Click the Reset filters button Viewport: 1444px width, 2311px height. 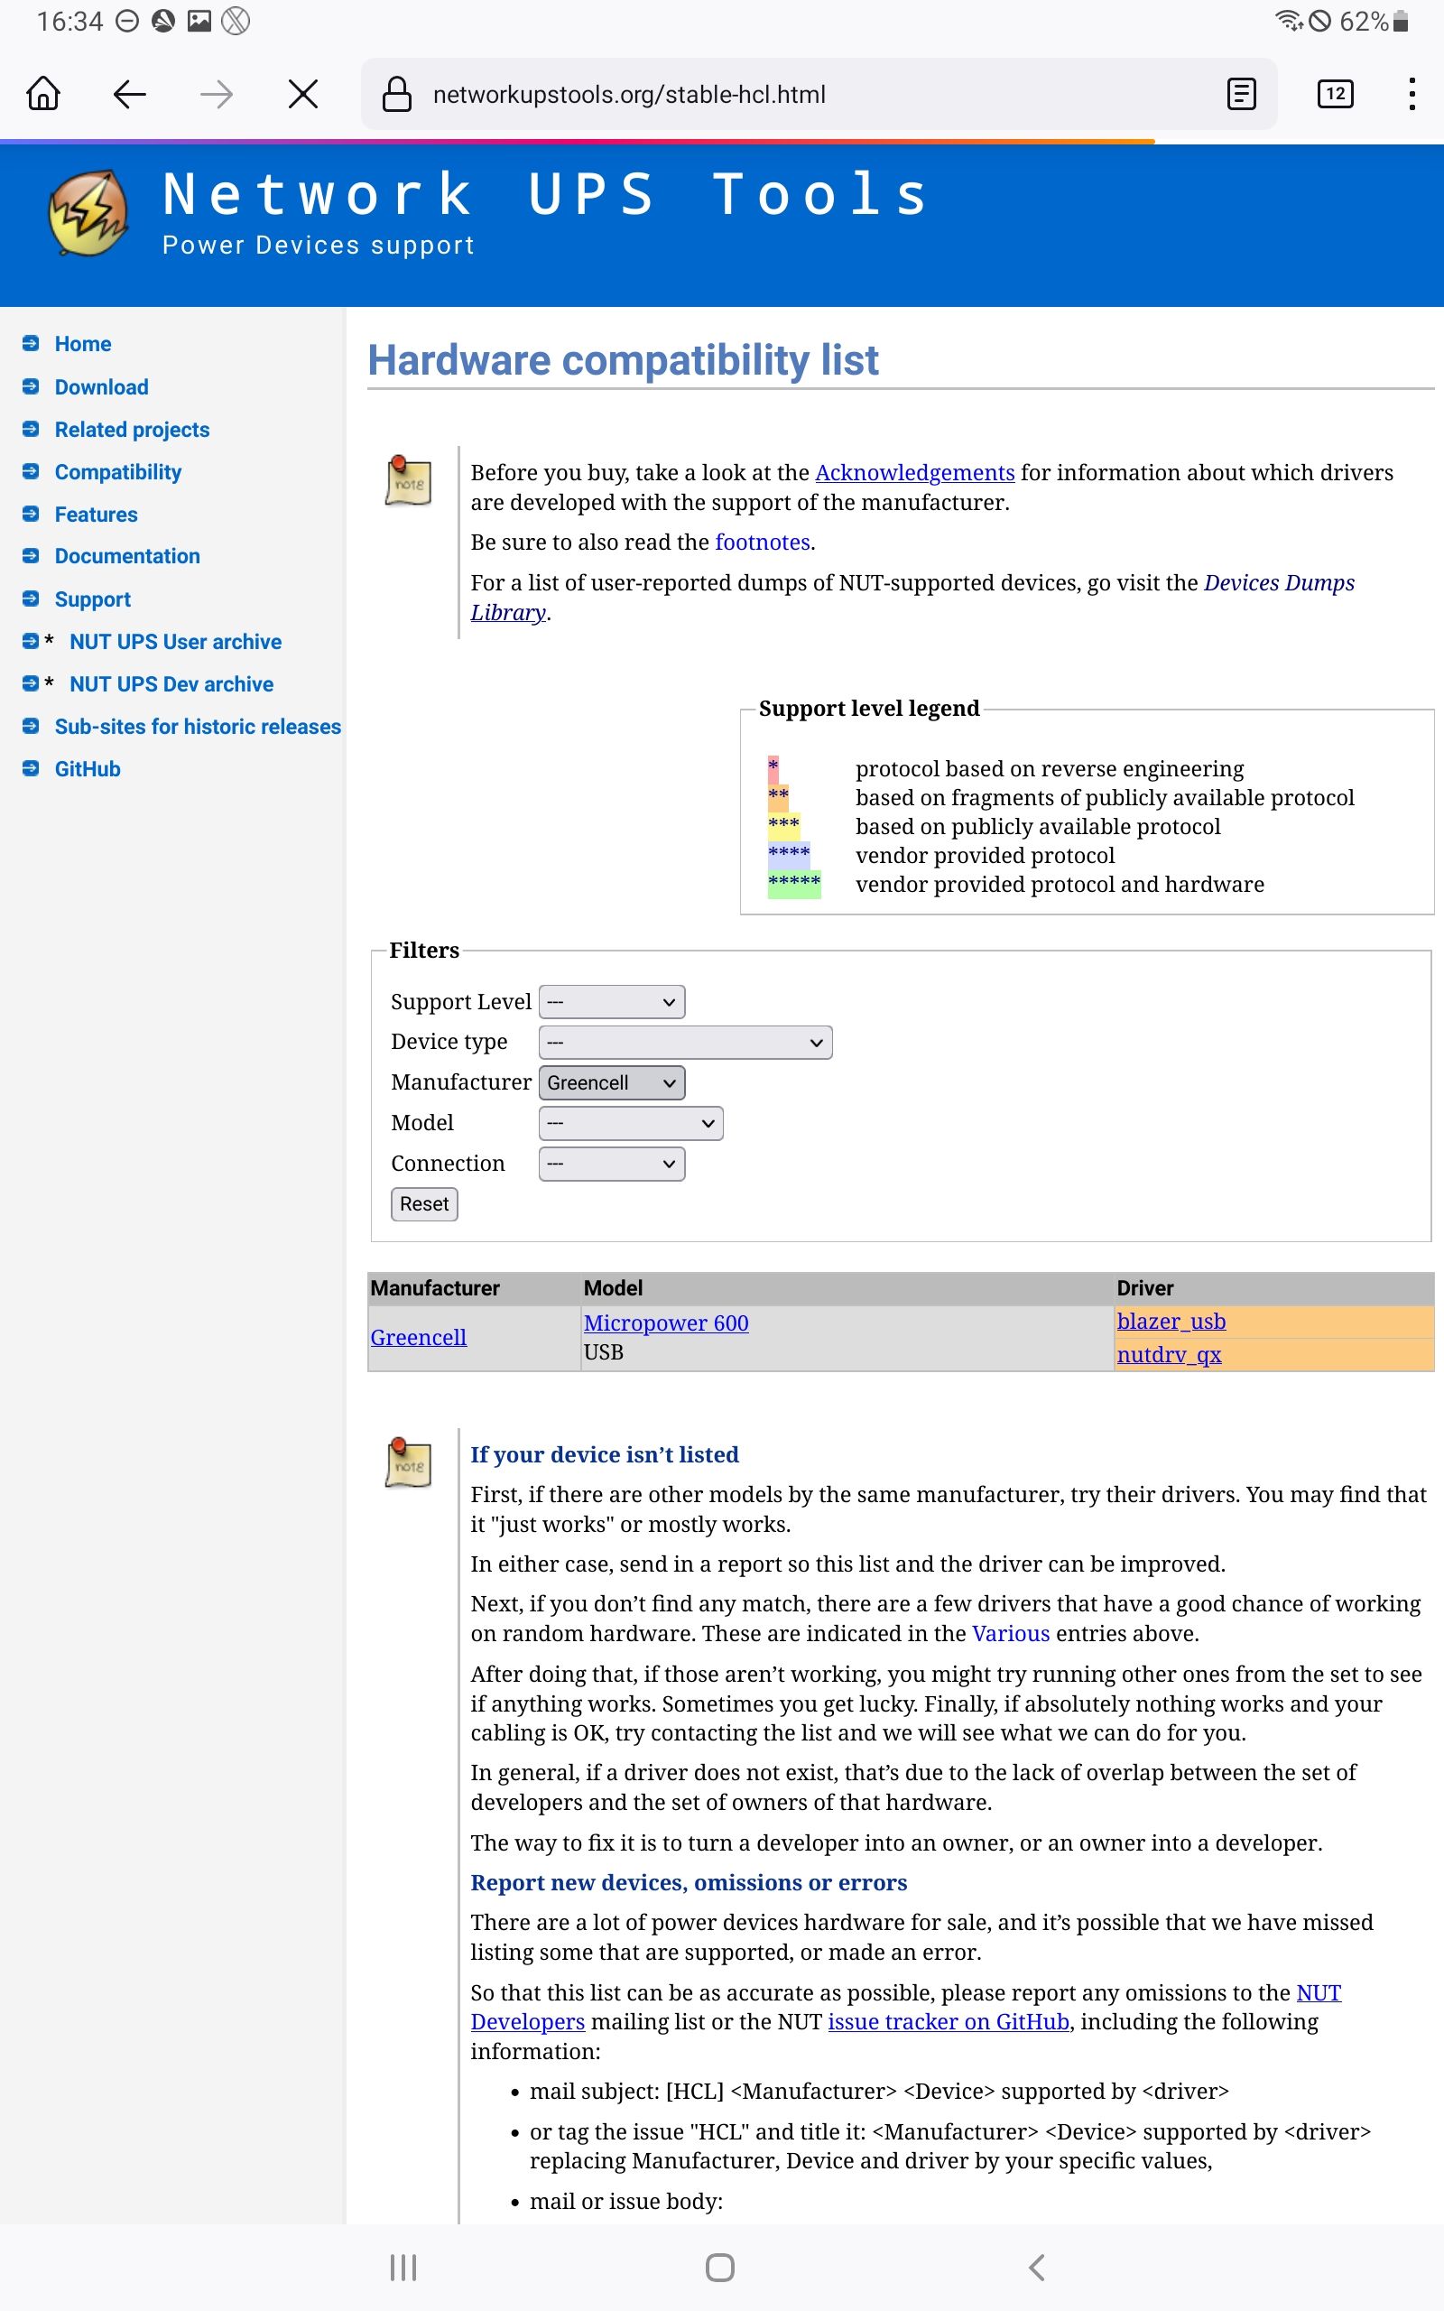click(x=424, y=1204)
